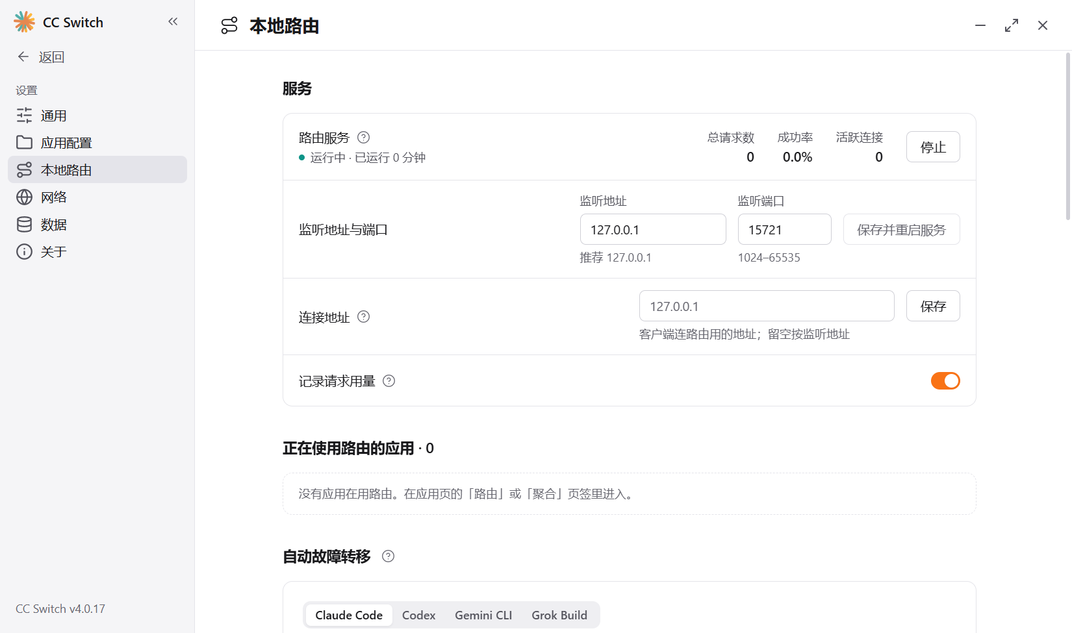Open 通用 general settings

pos(97,116)
